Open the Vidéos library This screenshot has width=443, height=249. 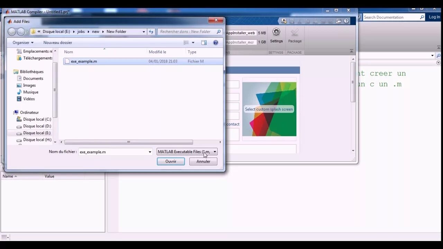(26, 99)
